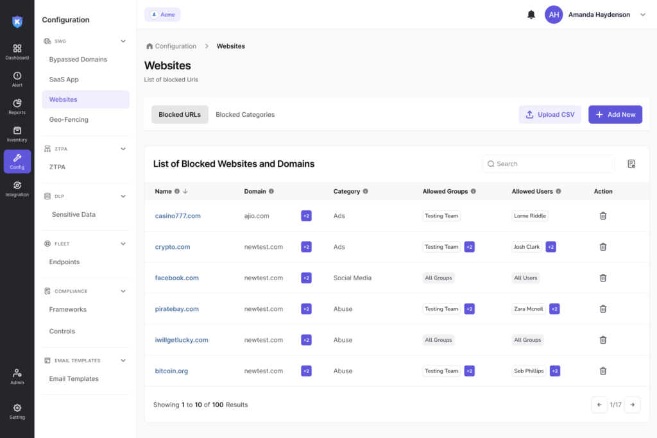Open Setting gear in the sidebar

[x=17, y=411]
